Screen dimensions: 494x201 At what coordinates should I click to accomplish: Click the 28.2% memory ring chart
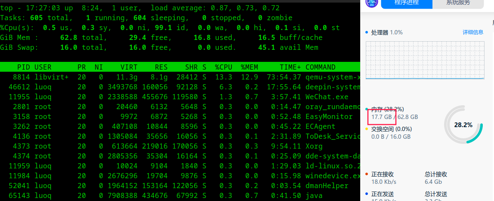(463, 125)
